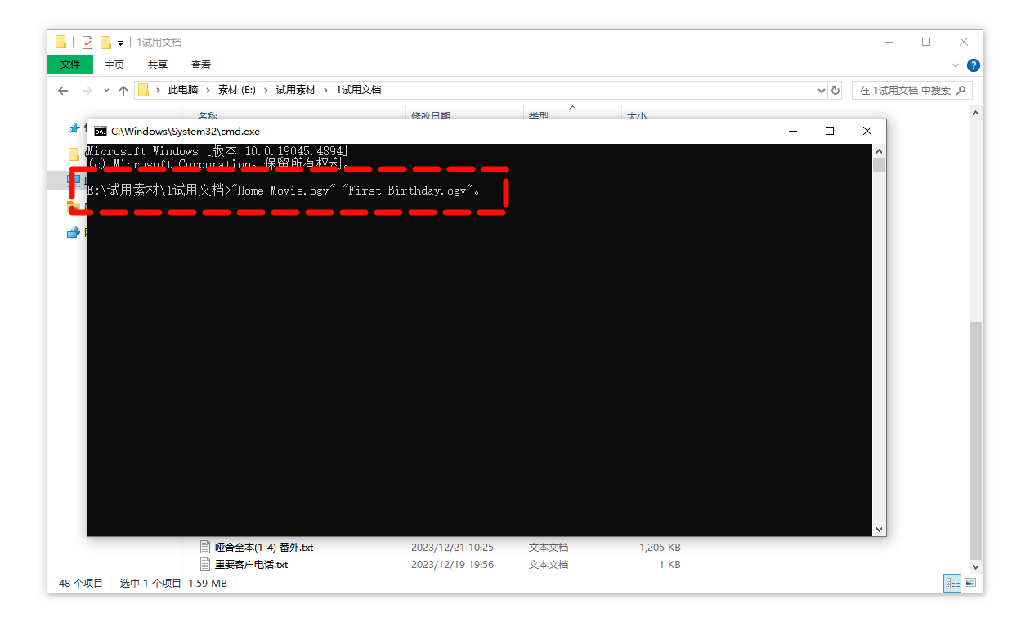
Task: Switch to the 主页 ribbon tab
Action: click(114, 65)
